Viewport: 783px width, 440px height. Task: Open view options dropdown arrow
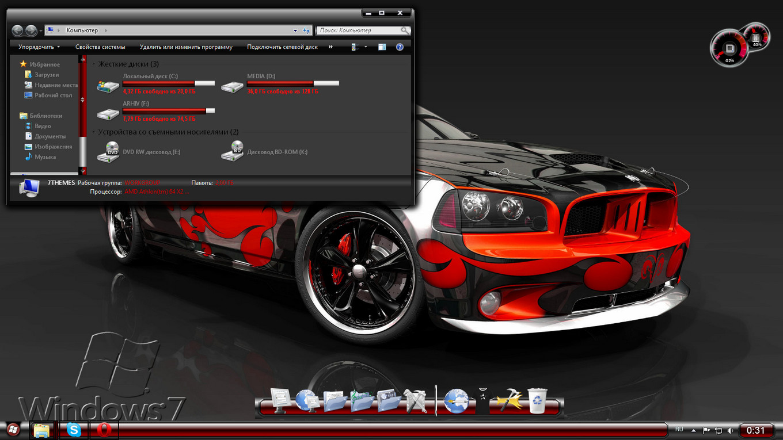(366, 47)
